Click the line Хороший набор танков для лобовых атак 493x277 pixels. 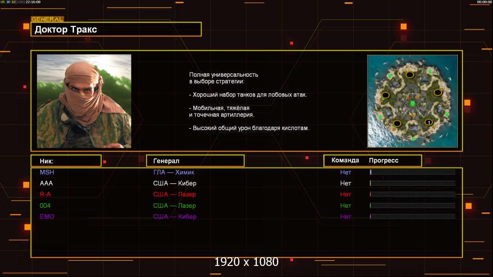click(x=248, y=95)
